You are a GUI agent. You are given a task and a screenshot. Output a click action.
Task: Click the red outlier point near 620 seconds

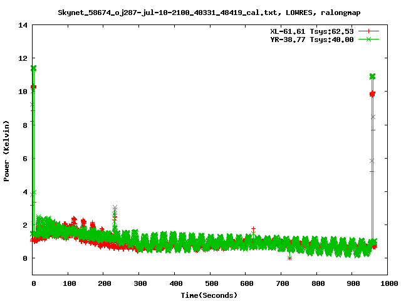point(253,228)
